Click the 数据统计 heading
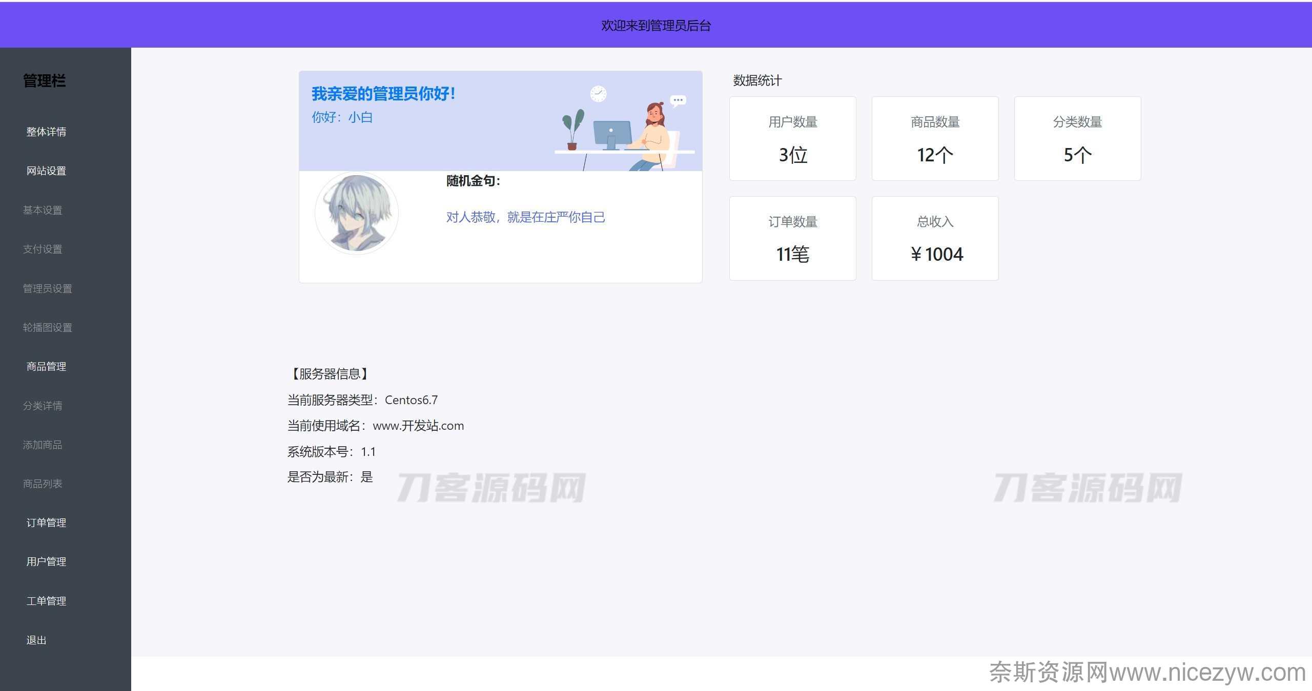 click(x=757, y=80)
